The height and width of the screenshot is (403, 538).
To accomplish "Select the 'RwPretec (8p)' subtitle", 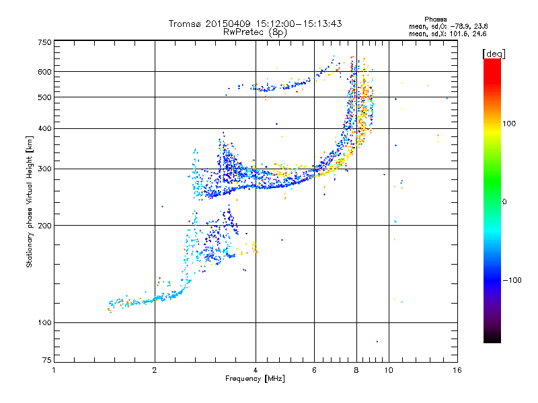I will coord(255,32).
